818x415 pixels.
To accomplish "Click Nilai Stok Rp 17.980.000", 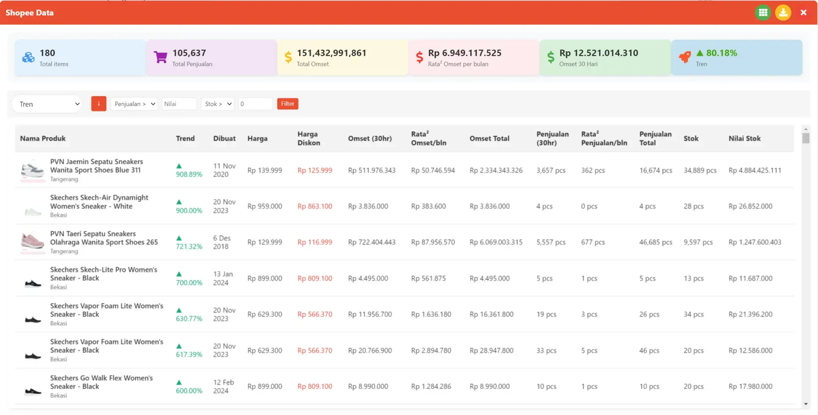I will [x=750, y=386].
